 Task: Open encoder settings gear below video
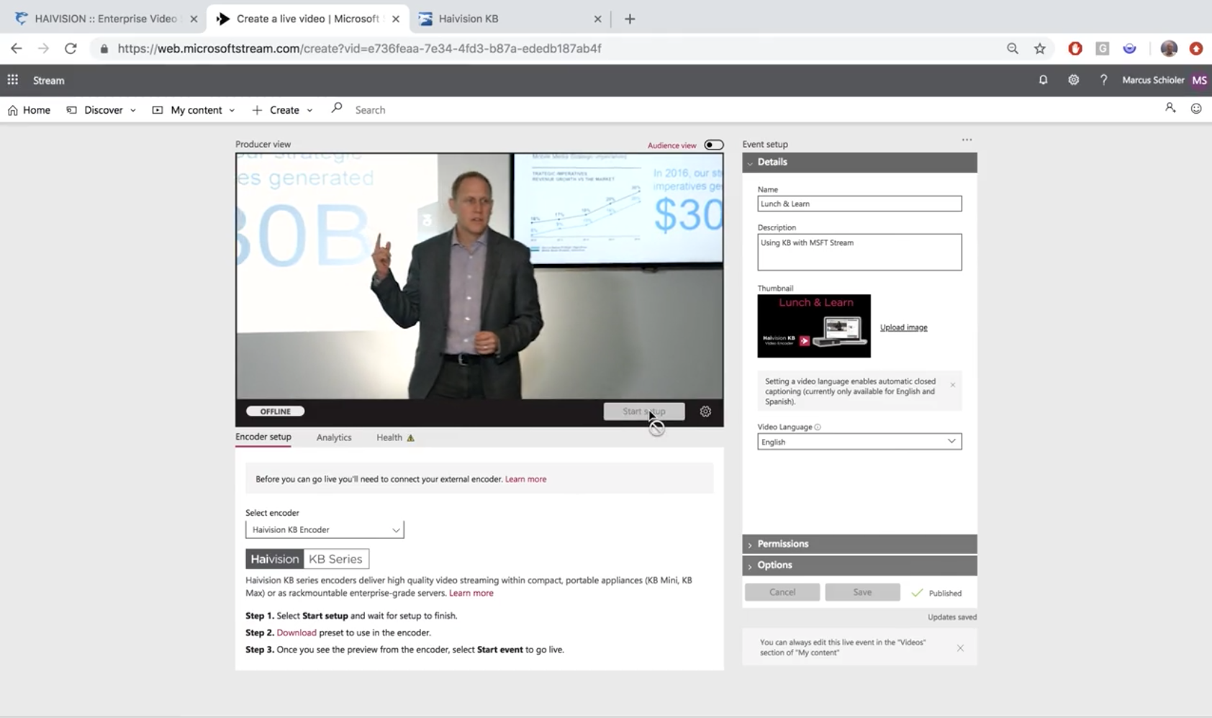(x=705, y=412)
